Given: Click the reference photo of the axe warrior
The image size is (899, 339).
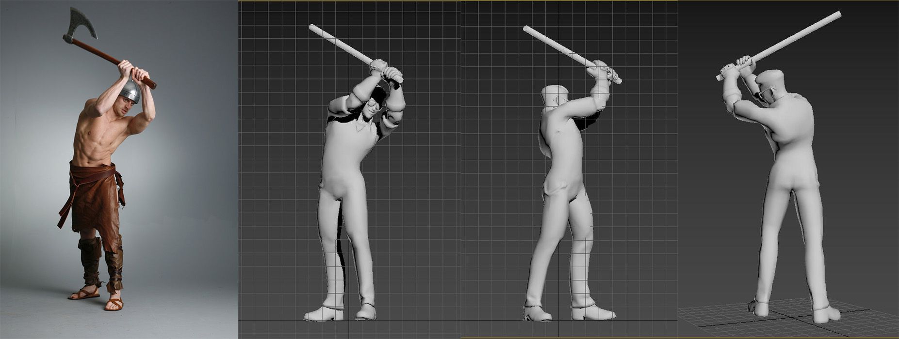Looking at the screenshot, I should click(x=119, y=169).
